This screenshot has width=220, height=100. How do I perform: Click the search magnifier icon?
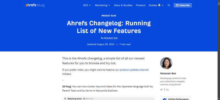pyautogui.click(x=169, y=5)
